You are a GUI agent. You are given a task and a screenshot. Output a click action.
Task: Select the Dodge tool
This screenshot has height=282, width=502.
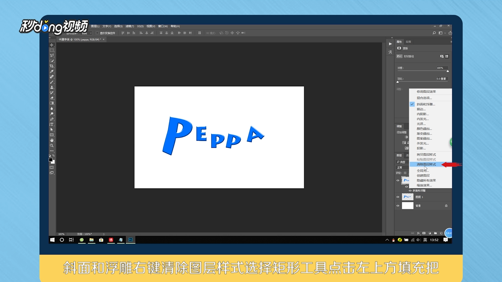[x=52, y=114]
